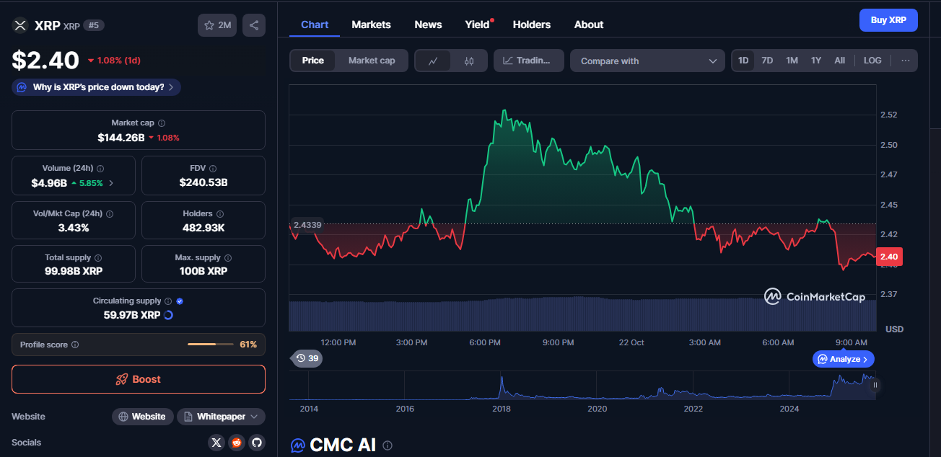Screen dimensions: 941x457
Task: Click the share icon next to watchlist
Action: tap(254, 25)
